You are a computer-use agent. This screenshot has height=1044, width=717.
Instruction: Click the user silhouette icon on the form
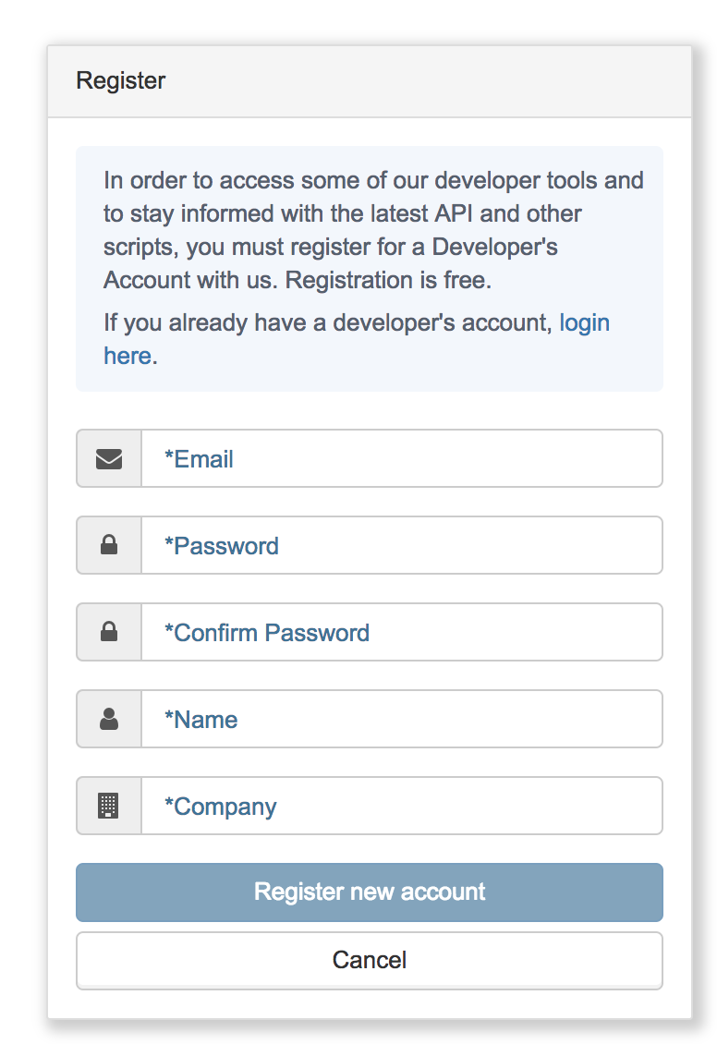coord(108,719)
